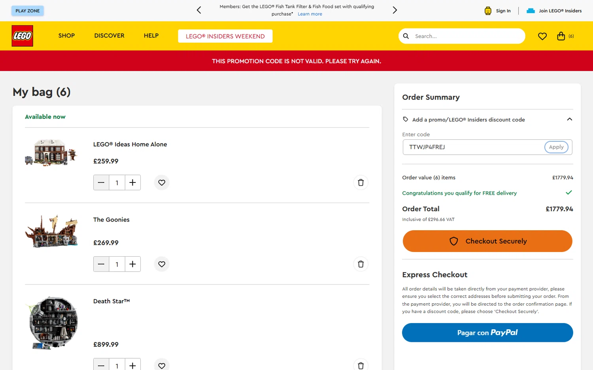Open Home Alone product thumbnail
Image resolution: width=593 pixels, height=370 pixels.
(51, 152)
